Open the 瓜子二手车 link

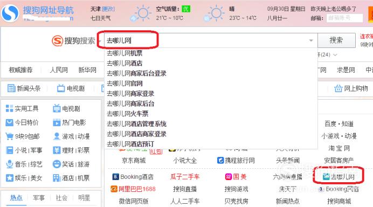[185, 177]
